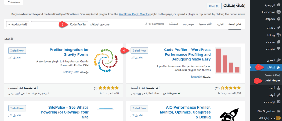Open Posts (مقالات) via its pin icon
The height and width of the screenshot is (121, 282).
[278, 28]
